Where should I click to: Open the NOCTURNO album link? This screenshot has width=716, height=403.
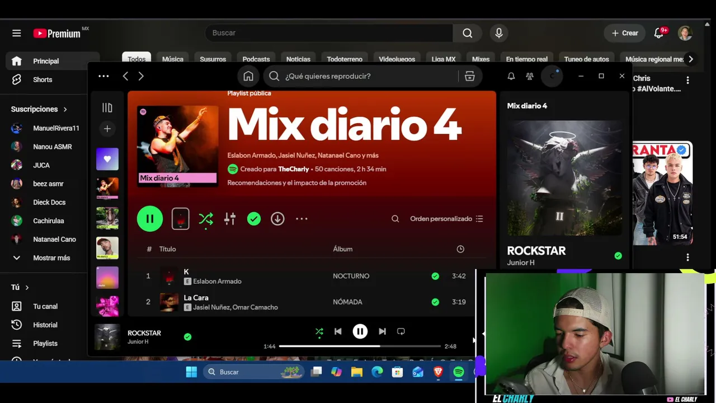[x=351, y=276]
